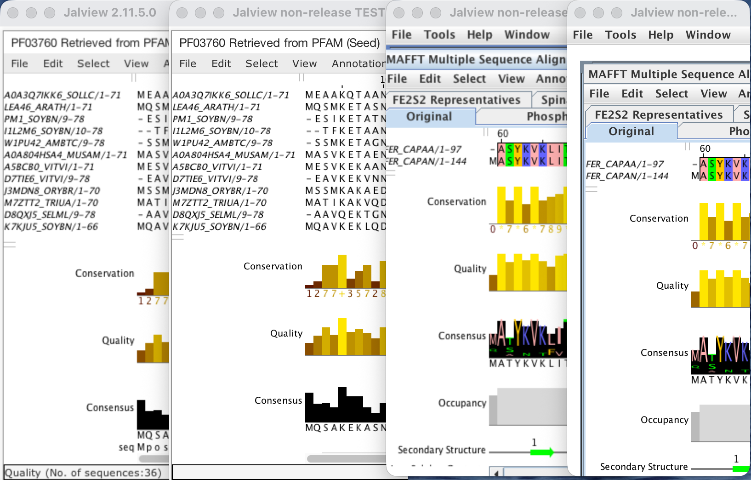Image resolution: width=751 pixels, height=480 pixels.
Task: Click Conservation annotation label in PF03760 (Seed) window
Action: tap(273, 266)
